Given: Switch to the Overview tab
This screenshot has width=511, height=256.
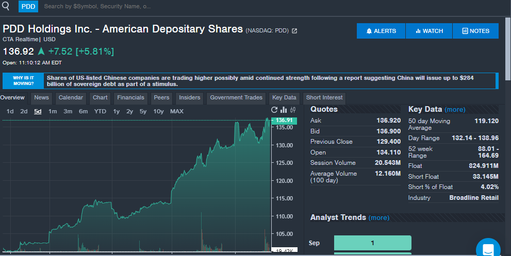Looking at the screenshot, I should [12, 97].
